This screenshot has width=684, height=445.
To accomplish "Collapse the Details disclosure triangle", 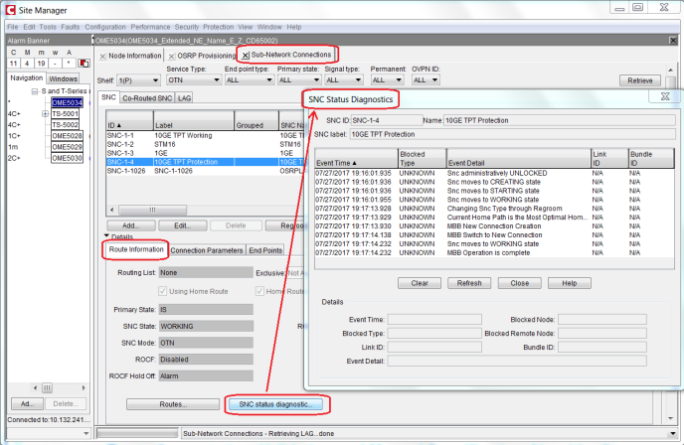I will [105, 236].
